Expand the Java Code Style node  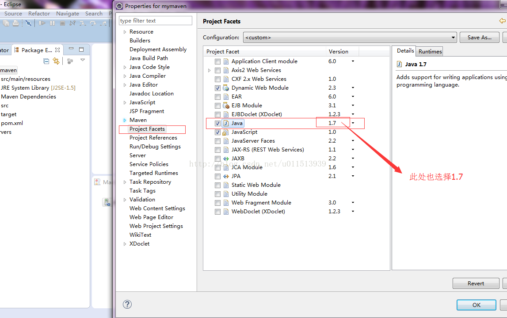pos(125,67)
